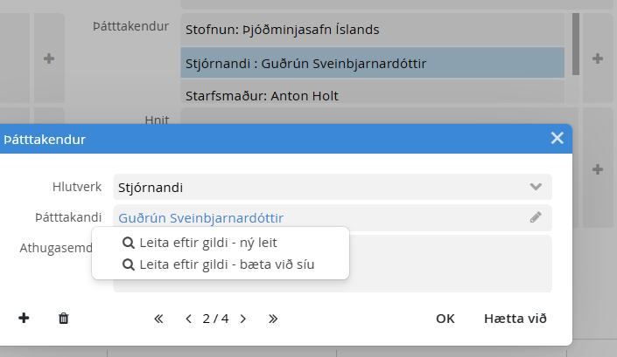
Task: Click the plus button right of Þátttakendur list
Action: (598, 59)
